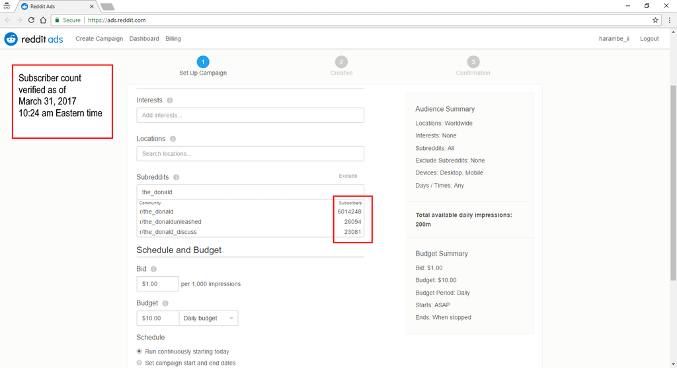
Task: Click the incognito icon in title bar
Action: 7,6
